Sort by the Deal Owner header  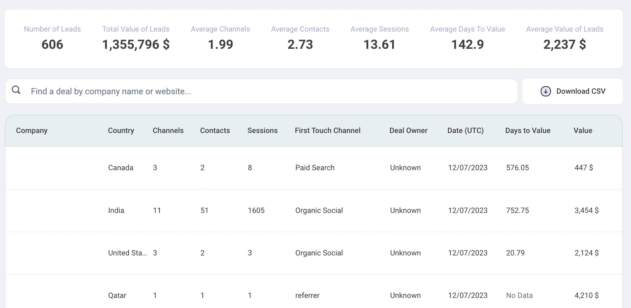click(x=408, y=130)
